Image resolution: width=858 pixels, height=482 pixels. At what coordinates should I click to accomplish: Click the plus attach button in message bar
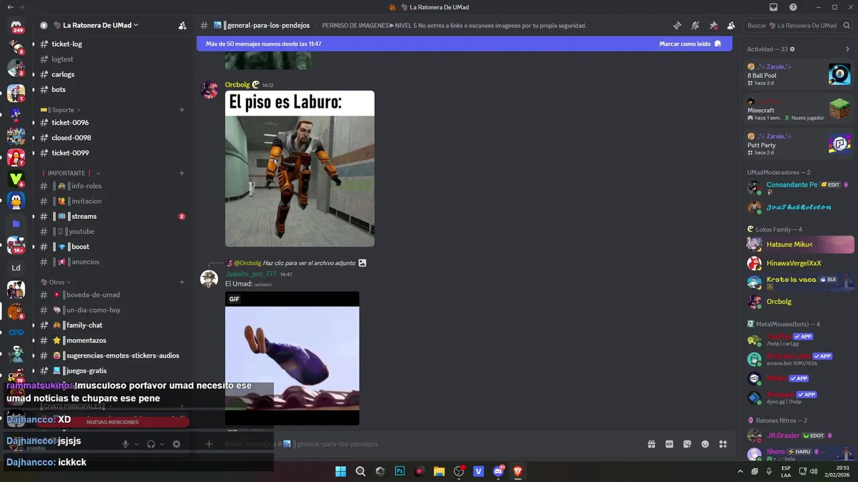click(x=209, y=444)
